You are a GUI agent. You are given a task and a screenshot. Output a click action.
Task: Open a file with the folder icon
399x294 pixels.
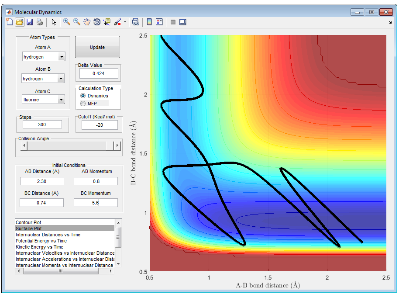[20, 22]
